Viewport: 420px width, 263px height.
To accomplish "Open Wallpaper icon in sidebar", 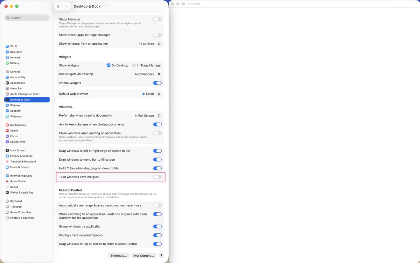I will (x=7, y=116).
